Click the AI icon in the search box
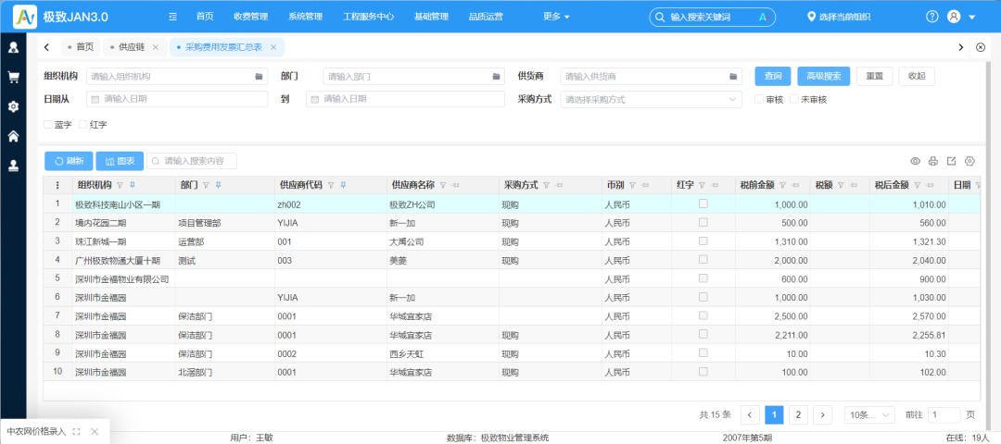The height and width of the screenshot is (444, 1001). click(762, 18)
